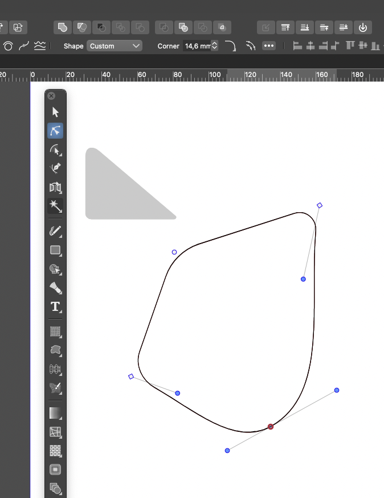The width and height of the screenshot is (384, 498).
Task: Select the Gradient tool
Action: (55, 413)
